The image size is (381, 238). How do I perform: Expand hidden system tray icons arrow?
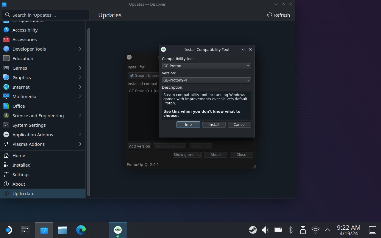tap(327, 230)
